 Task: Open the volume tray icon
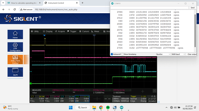point(175,108)
